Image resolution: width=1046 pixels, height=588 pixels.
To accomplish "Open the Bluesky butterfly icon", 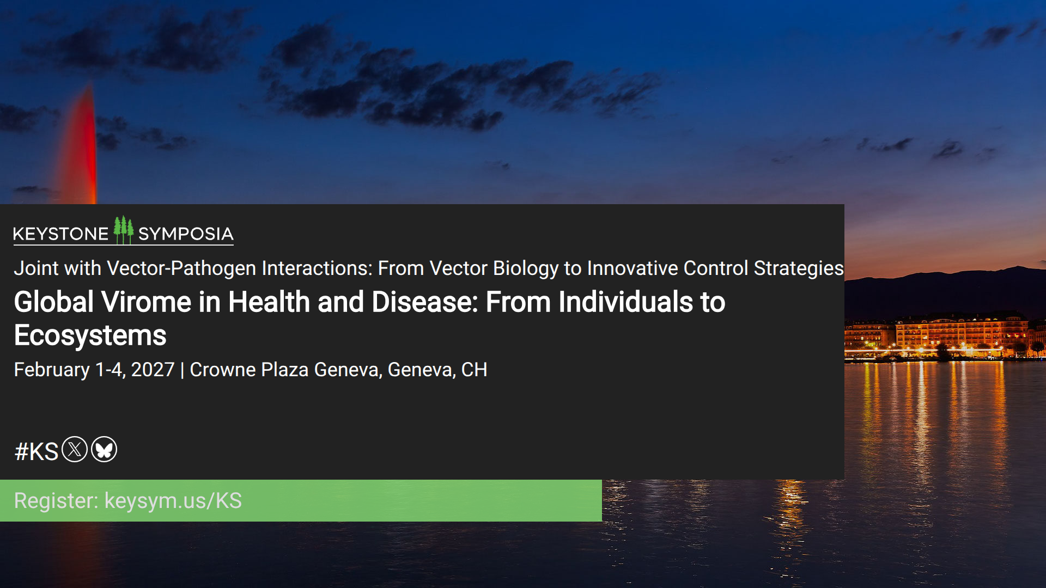I will [104, 450].
